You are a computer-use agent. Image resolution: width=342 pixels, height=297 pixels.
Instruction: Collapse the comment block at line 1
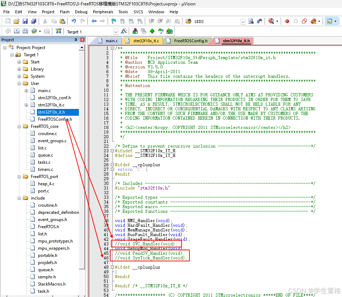[112, 48]
